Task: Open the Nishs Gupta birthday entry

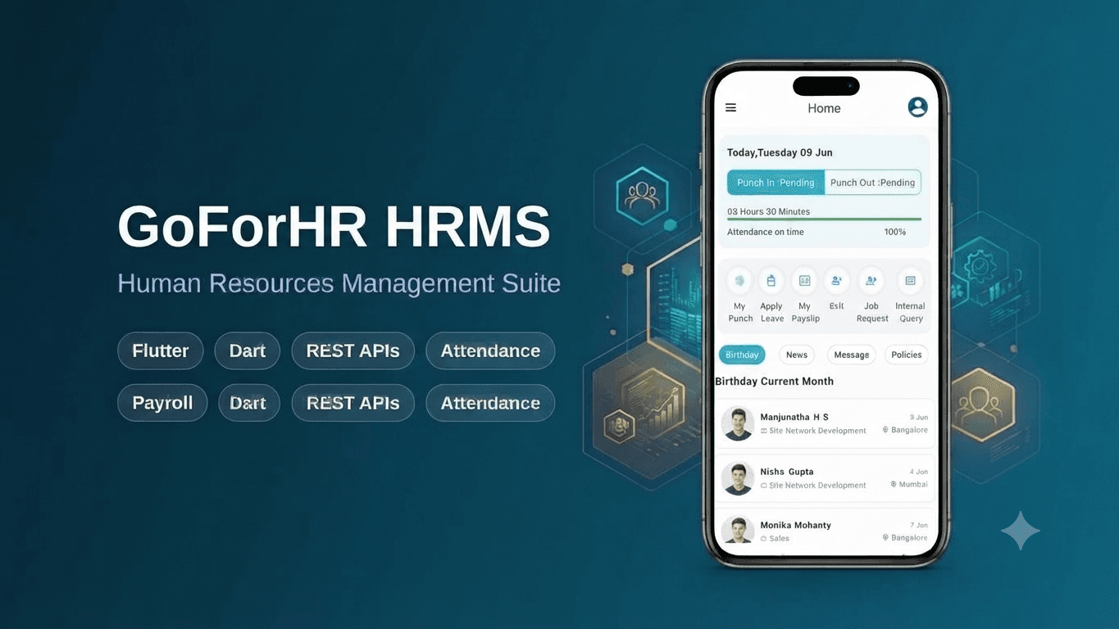Action: click(825, 479)
